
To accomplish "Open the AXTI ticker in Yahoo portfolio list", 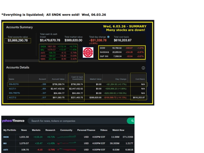I will 6,150.
